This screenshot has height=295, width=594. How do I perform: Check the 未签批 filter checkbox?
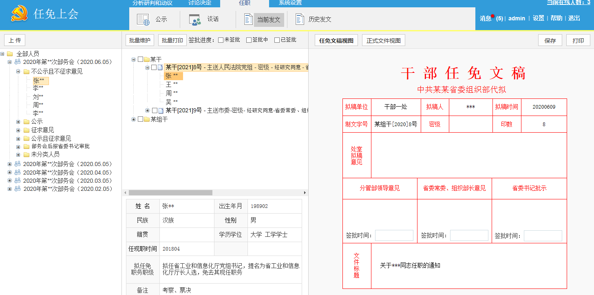(x=221, y=40)
